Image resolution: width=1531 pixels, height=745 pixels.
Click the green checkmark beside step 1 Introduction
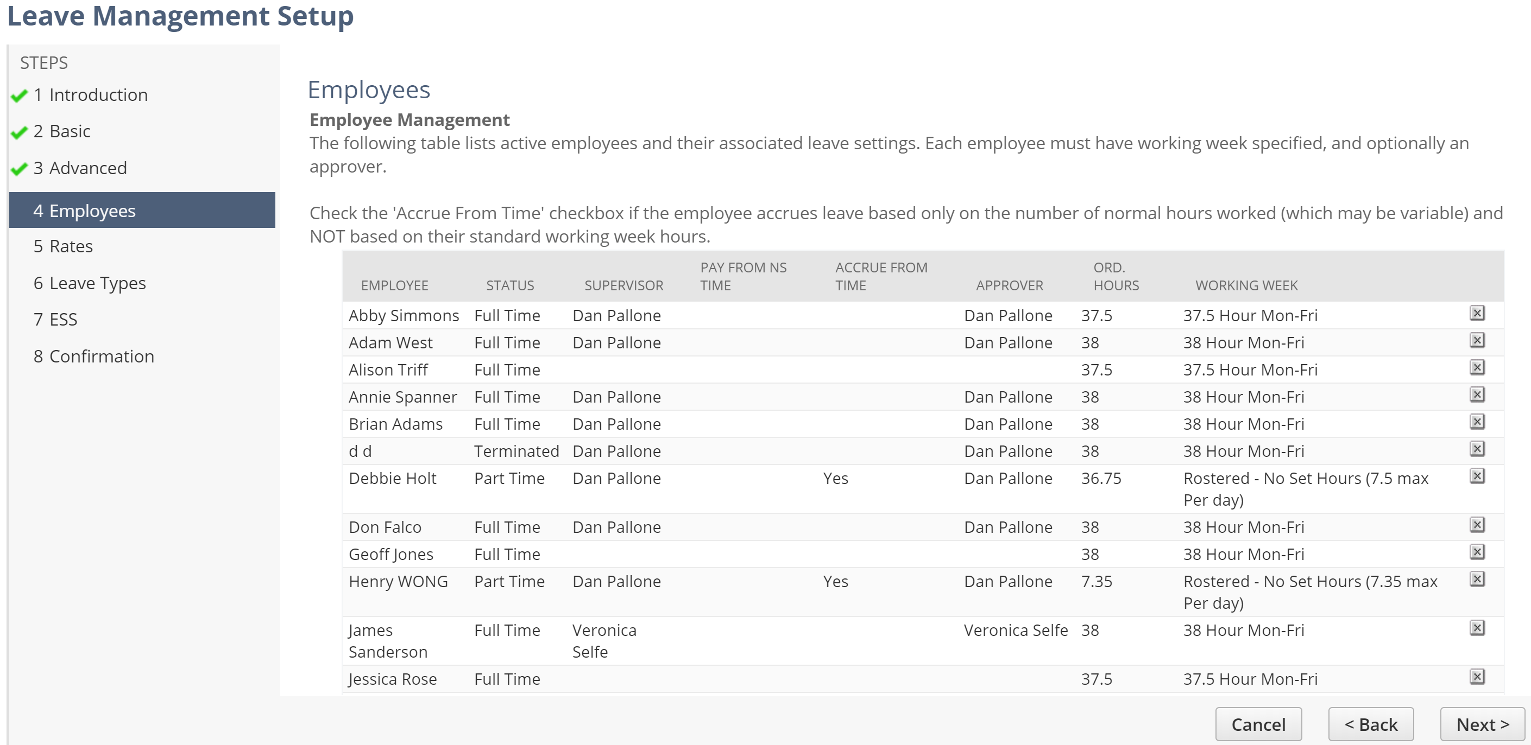[19, 94]
